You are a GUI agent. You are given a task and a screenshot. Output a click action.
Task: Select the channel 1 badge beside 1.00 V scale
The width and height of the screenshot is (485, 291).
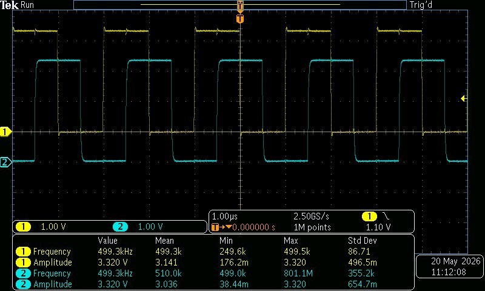click(23, 227)
